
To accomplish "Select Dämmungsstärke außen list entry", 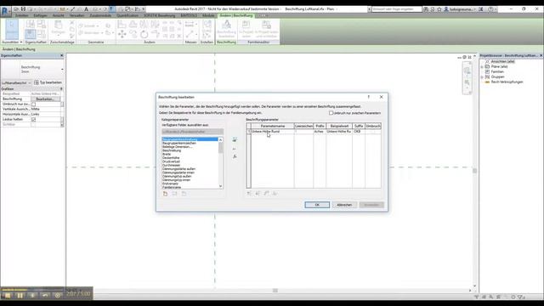I will (178, 169).
